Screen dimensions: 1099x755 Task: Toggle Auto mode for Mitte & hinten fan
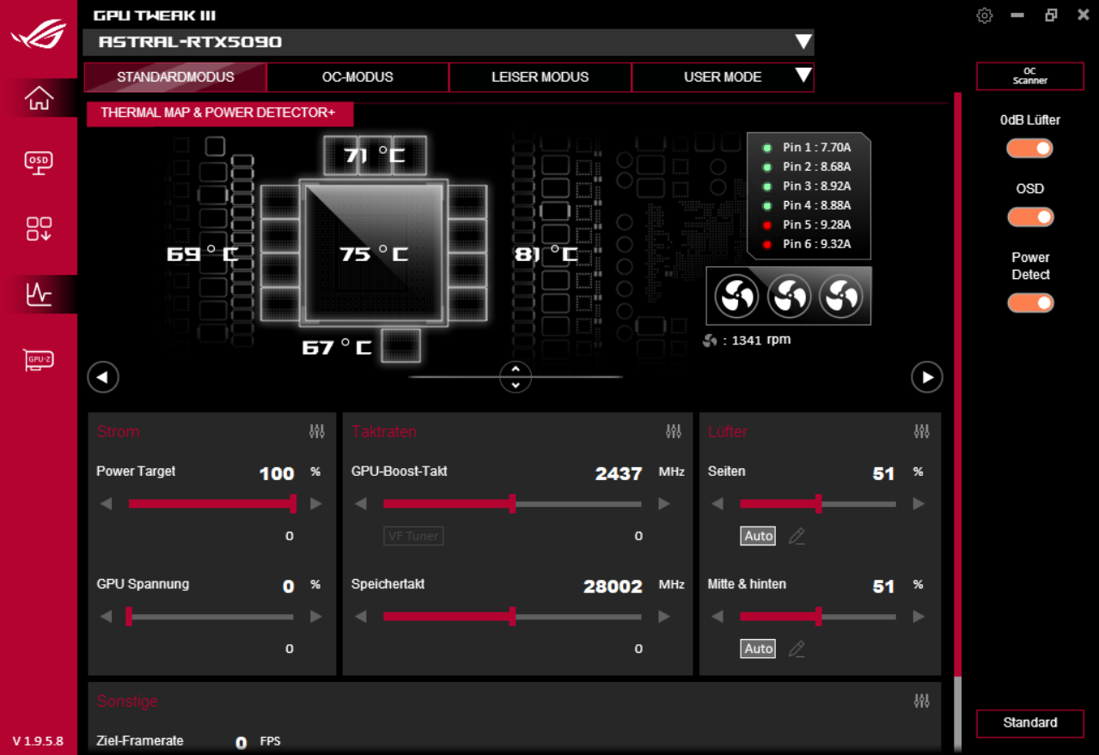[759, 648]
